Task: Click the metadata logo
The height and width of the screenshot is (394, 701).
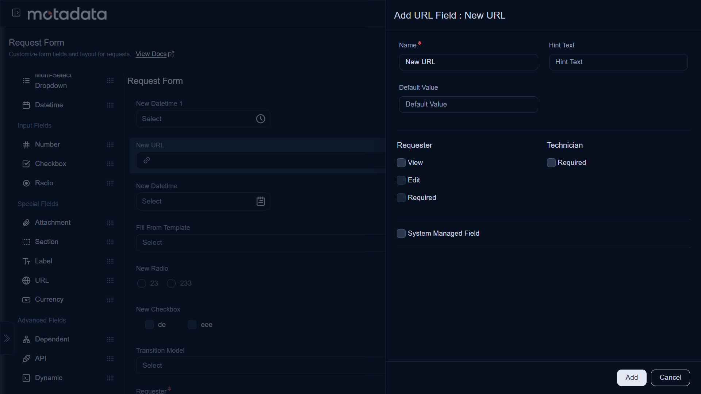Action: (x=67, y=14)
